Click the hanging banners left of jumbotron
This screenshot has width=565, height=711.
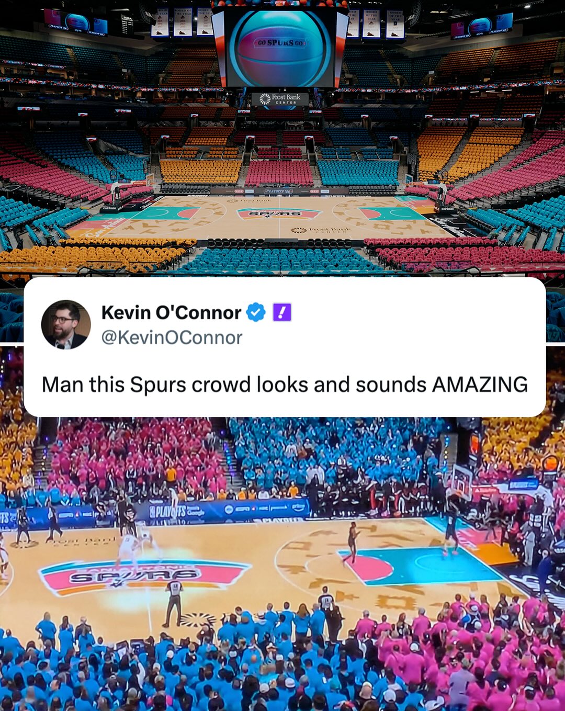182,22
